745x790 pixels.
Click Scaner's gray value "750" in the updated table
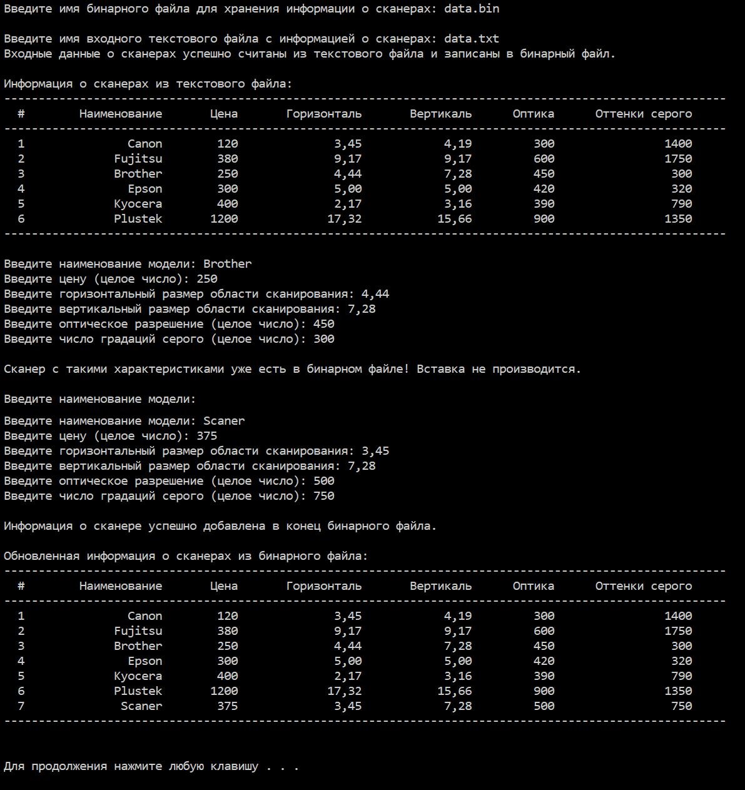click(682, 706)
